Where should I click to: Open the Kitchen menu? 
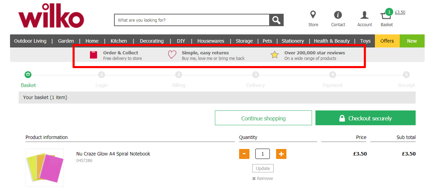coord(119,41)
